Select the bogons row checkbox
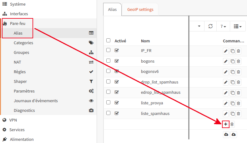Screen dimensions: 247x143 click(x=108, y=60)
